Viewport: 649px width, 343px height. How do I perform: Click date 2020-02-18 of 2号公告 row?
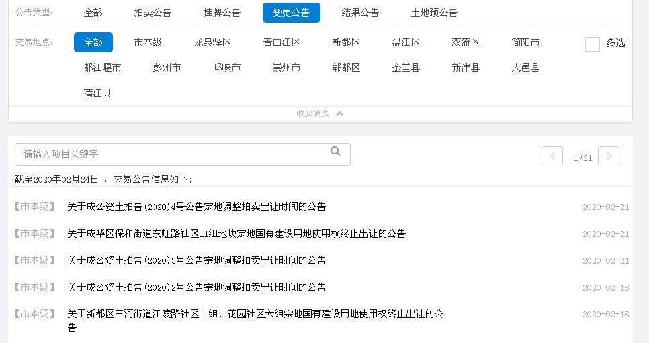pyautogui.click(x=605, y=288)
